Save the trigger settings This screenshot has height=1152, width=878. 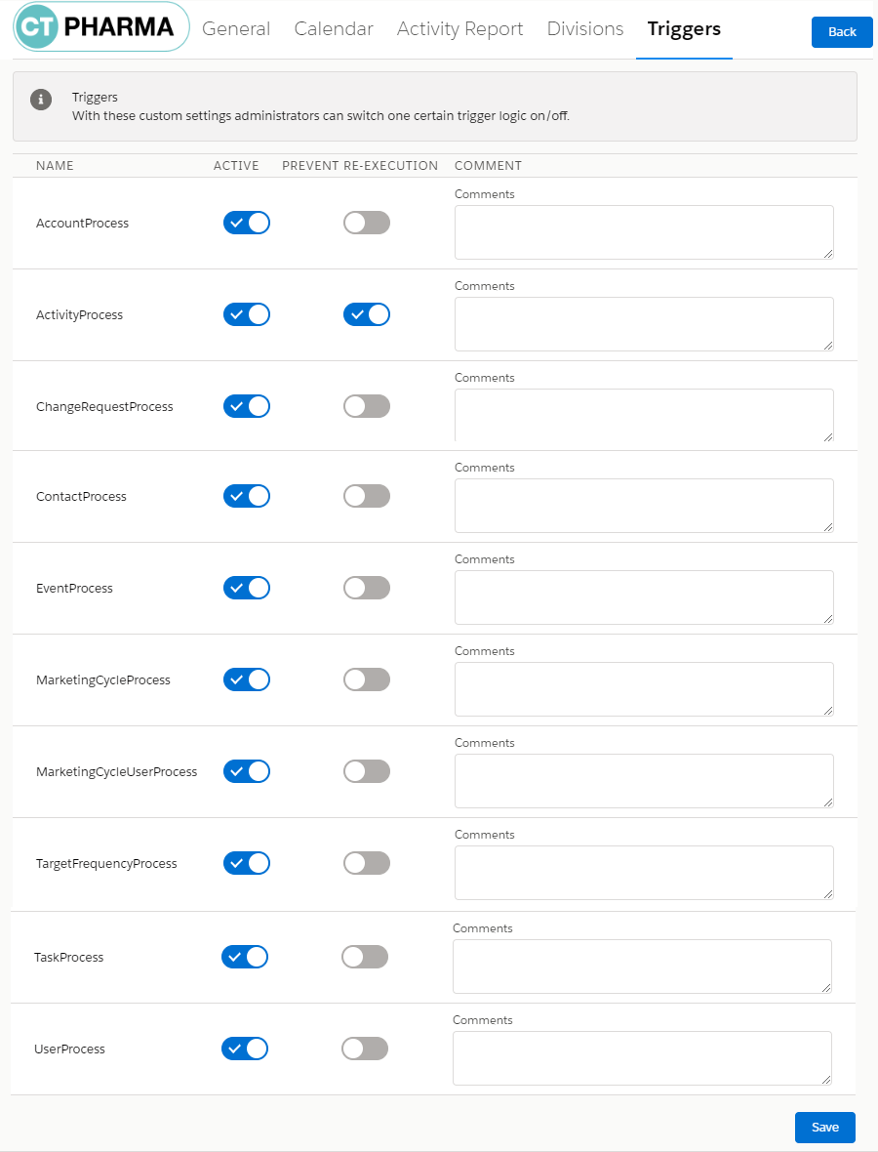[x=824, y=1128]
